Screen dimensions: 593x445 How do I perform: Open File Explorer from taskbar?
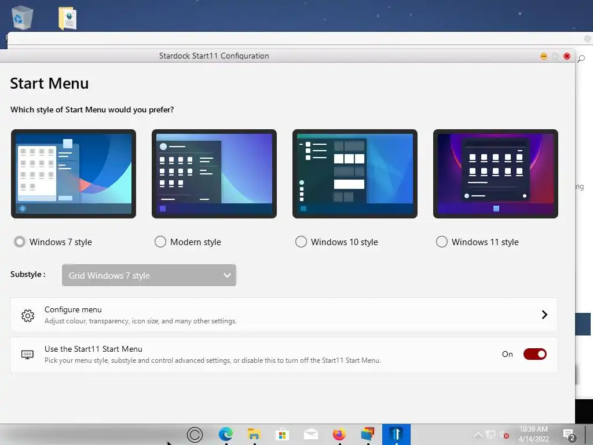tap(254, 435)
